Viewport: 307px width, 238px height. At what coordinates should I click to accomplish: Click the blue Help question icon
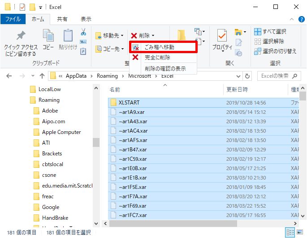pyautogui.click(x=301, y=19)
